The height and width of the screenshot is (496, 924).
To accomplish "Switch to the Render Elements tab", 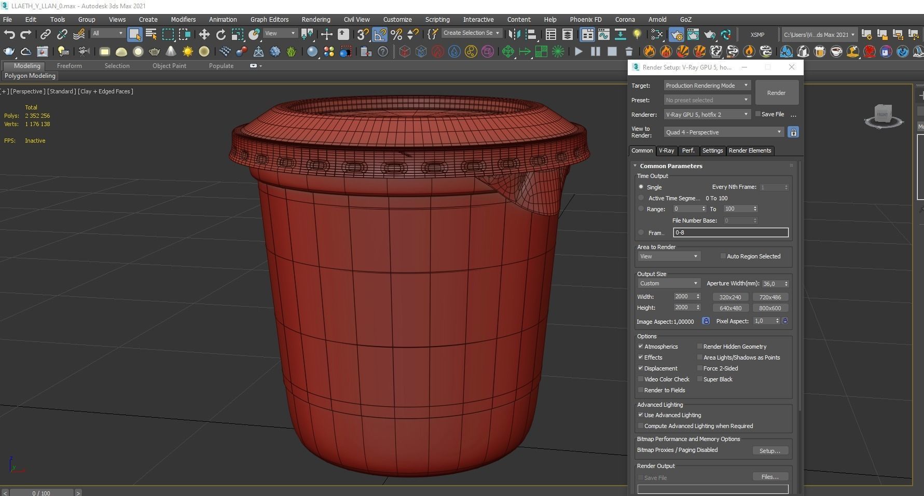I will 750,150.
